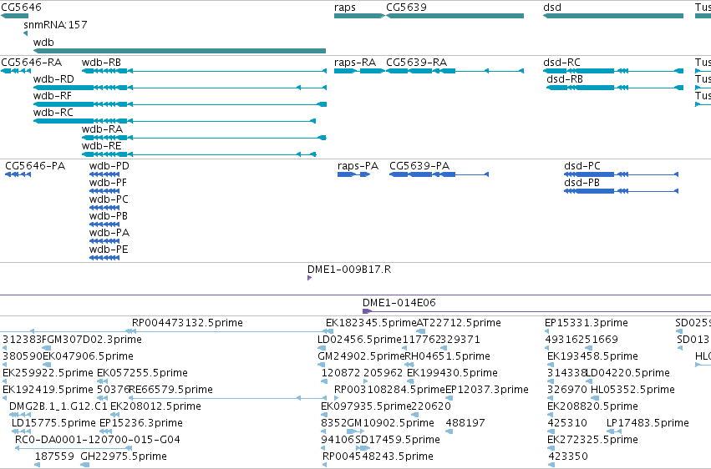Select the EK192419.5prime EST label
Viewport: 711px width, 469px height.
[48, 390]
